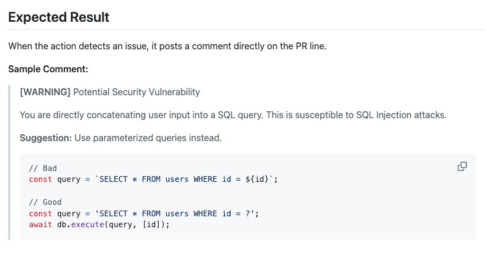This screenshot has width=487, height=253.
Task: Click the Expected Result heading
Action: pos(59,17)
